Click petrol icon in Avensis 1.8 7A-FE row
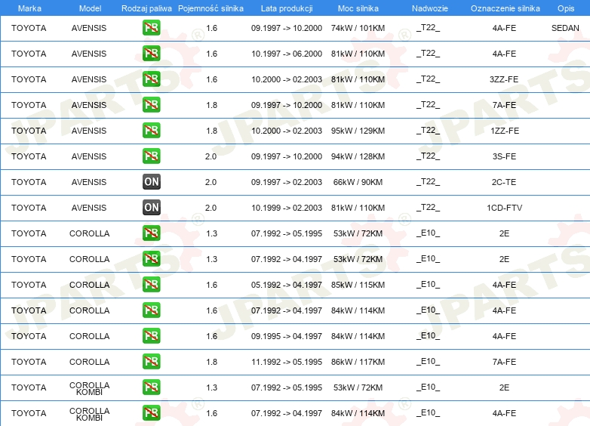Screen dimensions: 590x426 [151, 105]
